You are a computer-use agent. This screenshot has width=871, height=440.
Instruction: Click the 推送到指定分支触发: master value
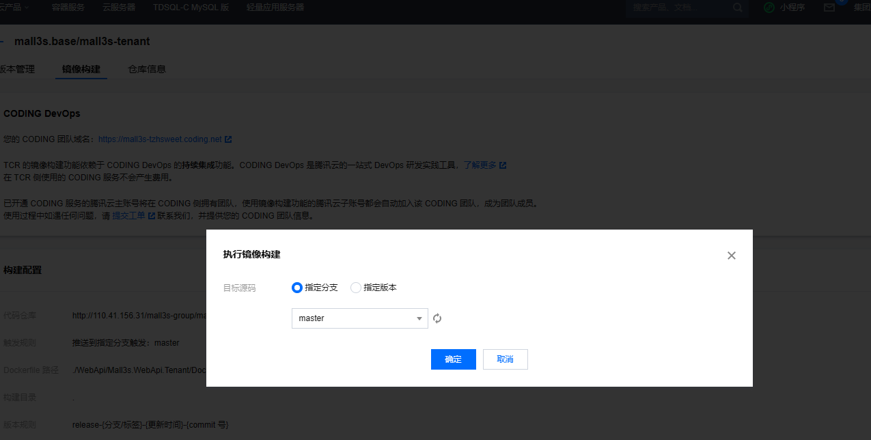pos(126,343)
